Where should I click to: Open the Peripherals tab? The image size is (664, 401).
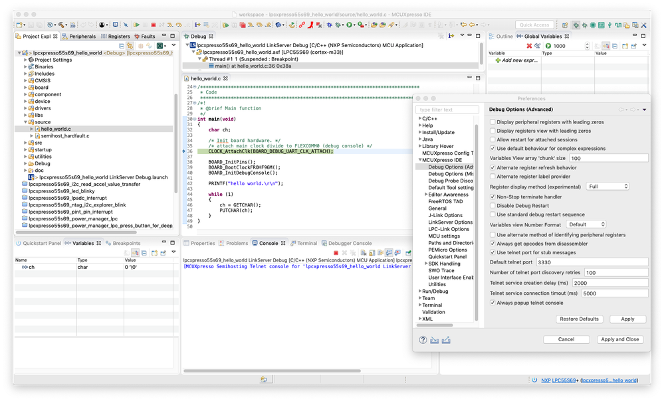click(82, 37)
